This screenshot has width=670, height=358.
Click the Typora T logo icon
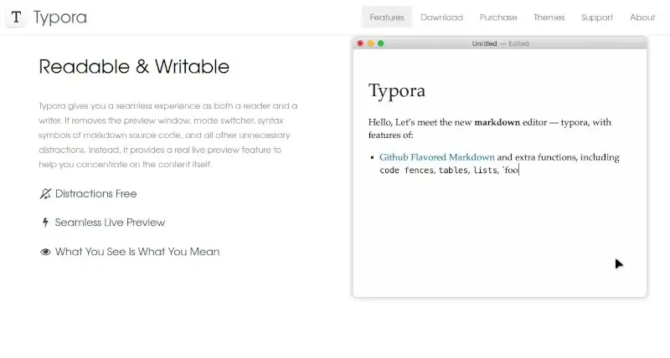16,18
